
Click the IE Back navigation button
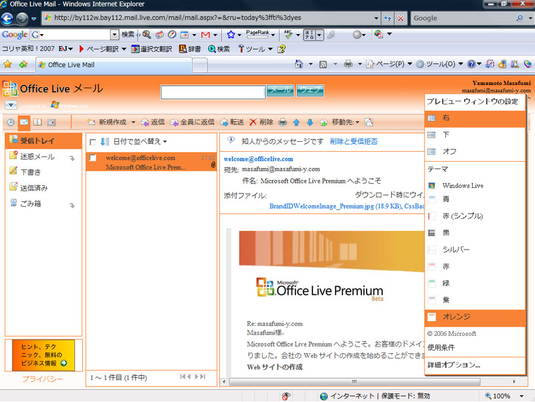point(7,18)
